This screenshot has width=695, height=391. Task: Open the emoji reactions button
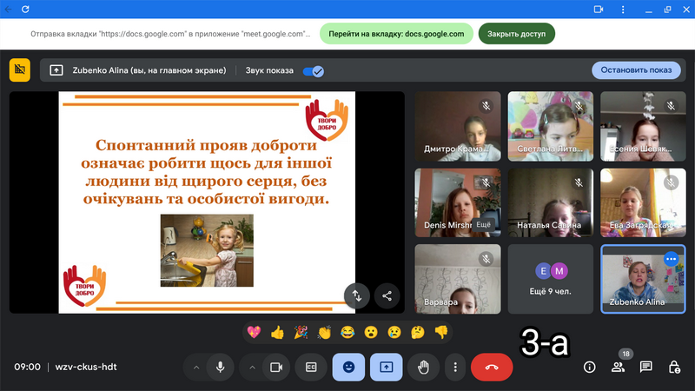click(x=348, y=367)
